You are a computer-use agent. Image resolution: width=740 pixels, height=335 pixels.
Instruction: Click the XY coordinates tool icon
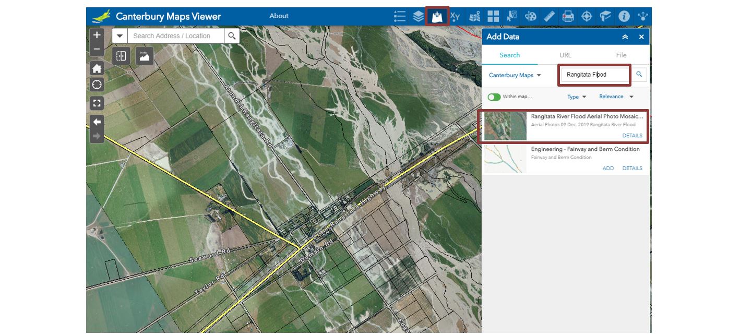455,16
